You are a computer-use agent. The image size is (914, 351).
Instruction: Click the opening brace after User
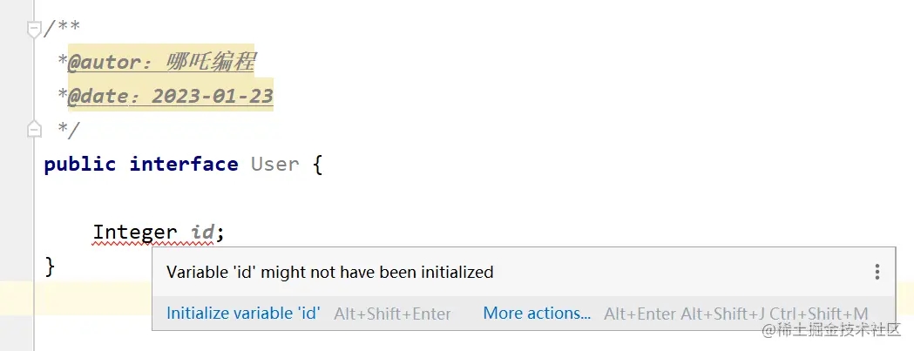(x=317, y=165)
